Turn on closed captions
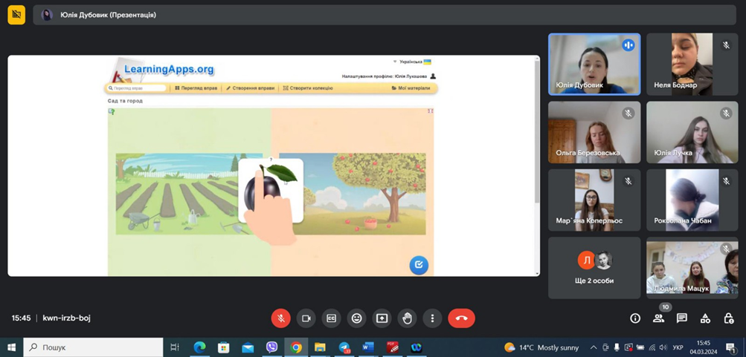Image resolution: width=746 pixels, height=357 pixels. pos(331,318)
